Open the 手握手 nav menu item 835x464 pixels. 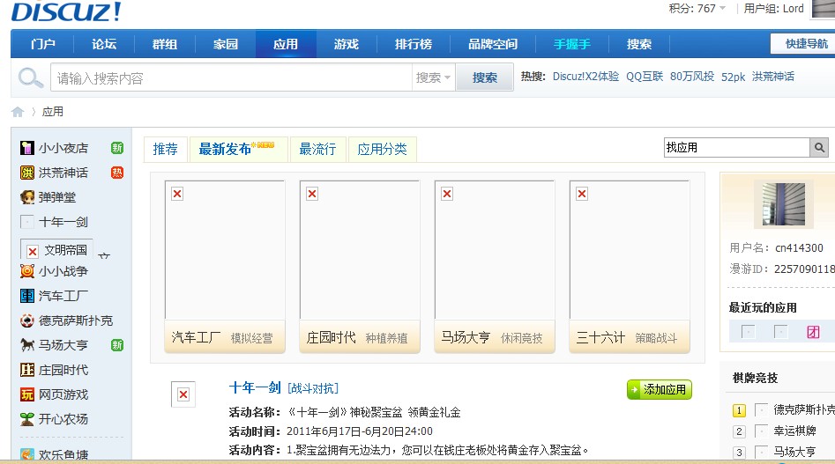tap(572, 44)
